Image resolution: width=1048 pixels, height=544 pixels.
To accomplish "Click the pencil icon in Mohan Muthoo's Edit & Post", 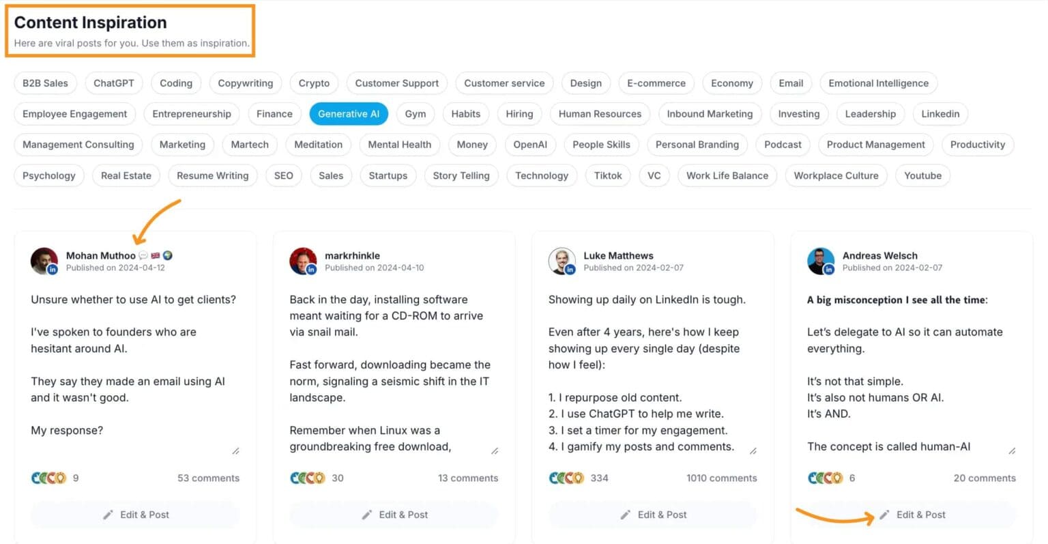I will 107,515.
